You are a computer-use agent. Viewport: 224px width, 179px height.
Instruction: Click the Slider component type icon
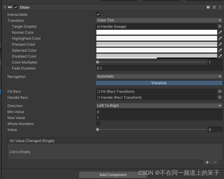pos(10,7)
